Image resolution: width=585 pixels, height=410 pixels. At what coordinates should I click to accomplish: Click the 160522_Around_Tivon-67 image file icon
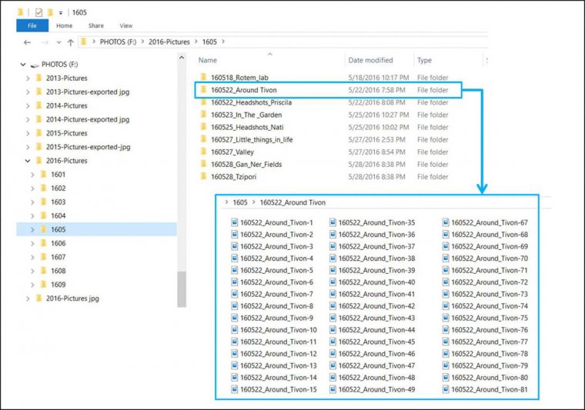(446, 223)
